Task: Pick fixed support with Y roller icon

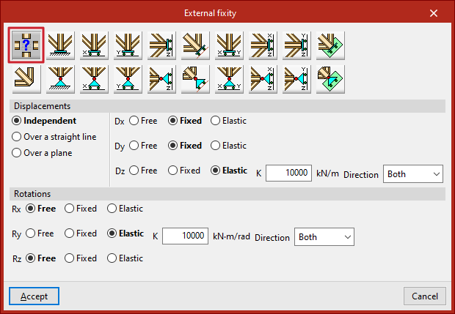Action: tap(128, 45)
